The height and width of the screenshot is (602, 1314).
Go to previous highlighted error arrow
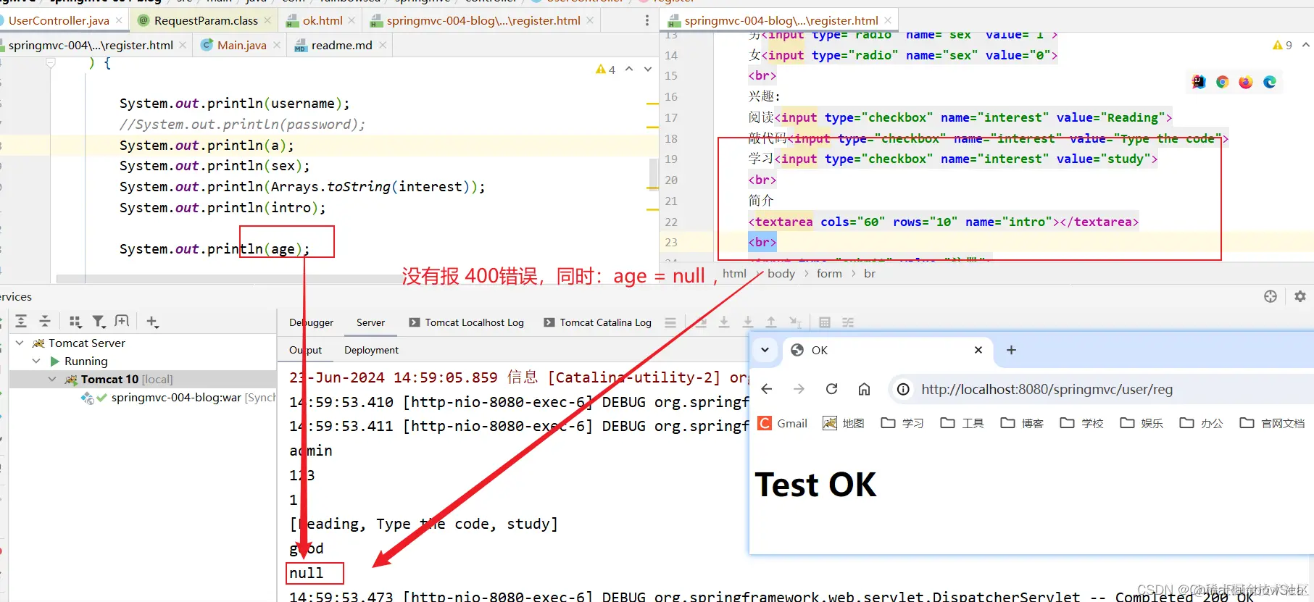point(629,70)
